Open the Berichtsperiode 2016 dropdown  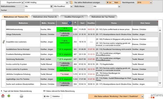(x=144, y=2)
